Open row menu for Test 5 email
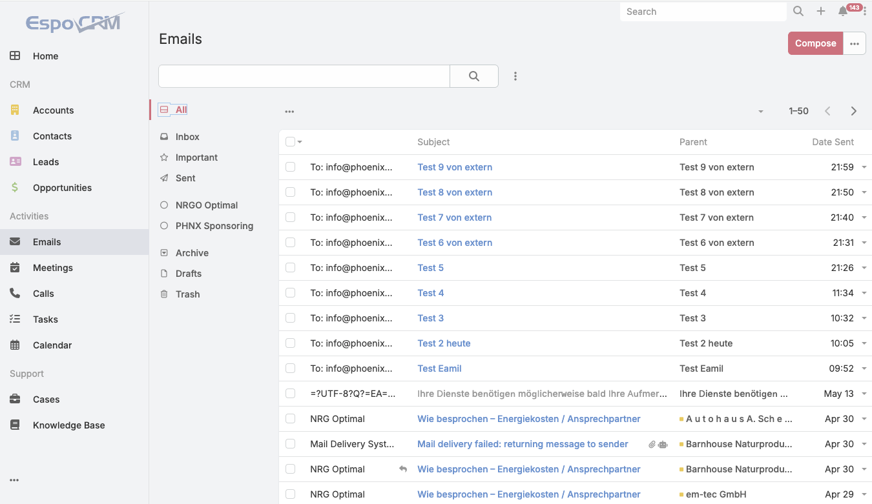The image size is (872, 504). click(864, 268)
